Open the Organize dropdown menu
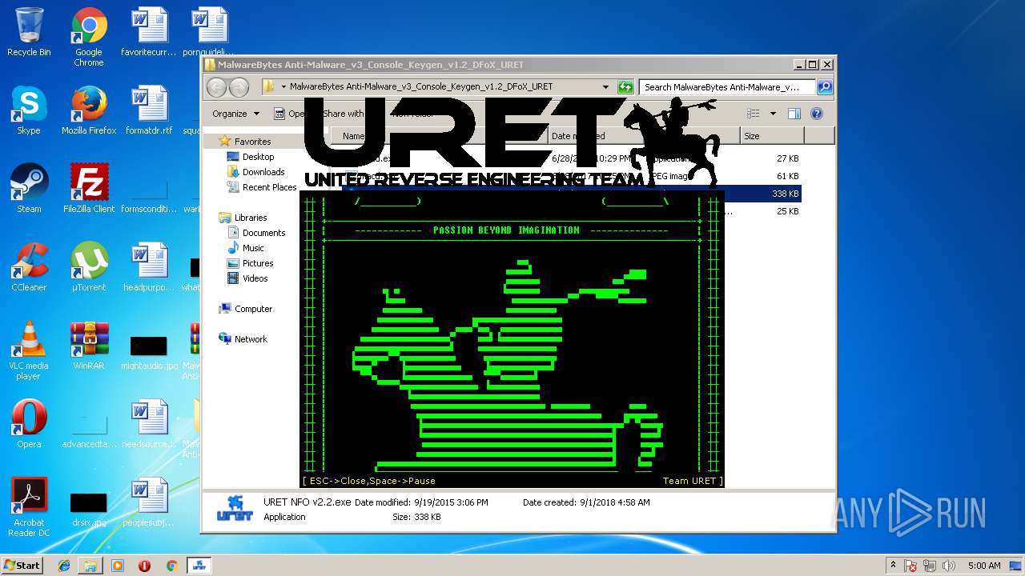 [x=235, y=114]
